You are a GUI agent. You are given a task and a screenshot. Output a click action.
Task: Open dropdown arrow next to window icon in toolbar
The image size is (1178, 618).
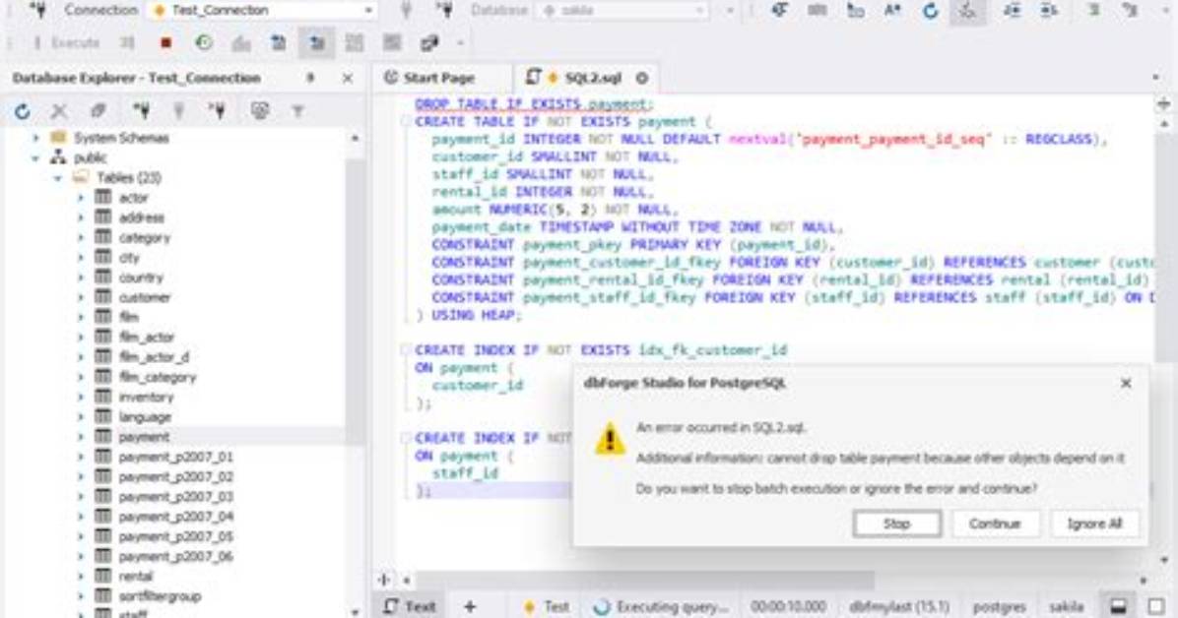click(x=460, y=42)
